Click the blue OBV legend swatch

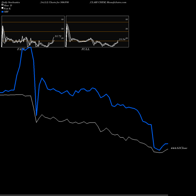2,12
